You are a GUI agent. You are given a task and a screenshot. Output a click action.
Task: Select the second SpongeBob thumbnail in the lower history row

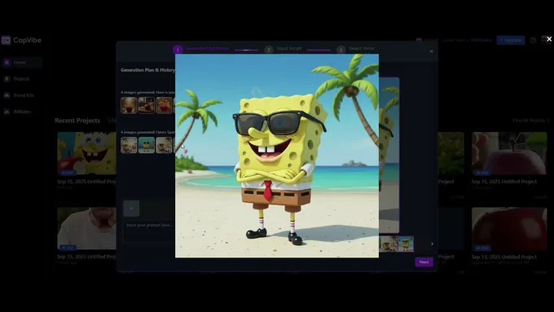click(147, 145)
